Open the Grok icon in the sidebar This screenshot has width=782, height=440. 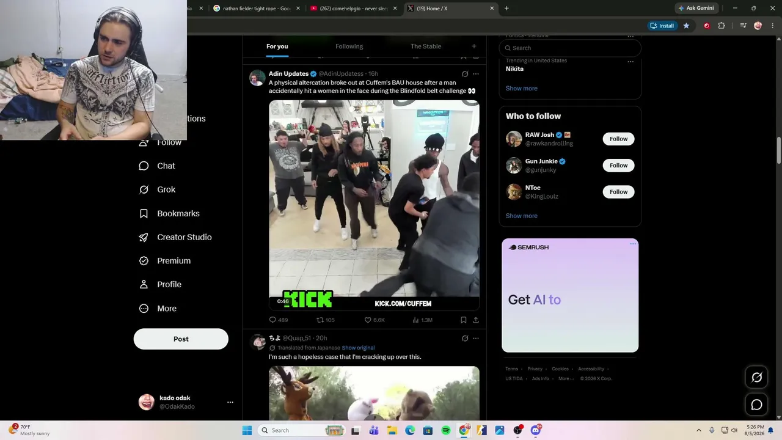144,189
